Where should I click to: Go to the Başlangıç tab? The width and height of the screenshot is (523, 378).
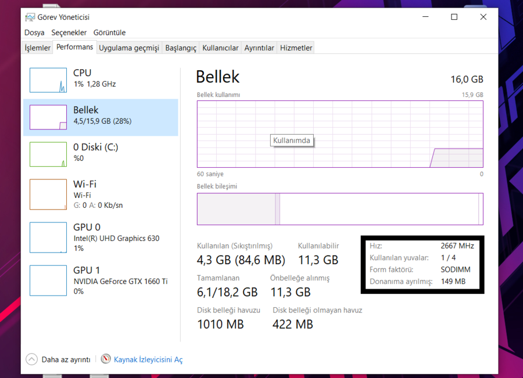tap(181, 48)
